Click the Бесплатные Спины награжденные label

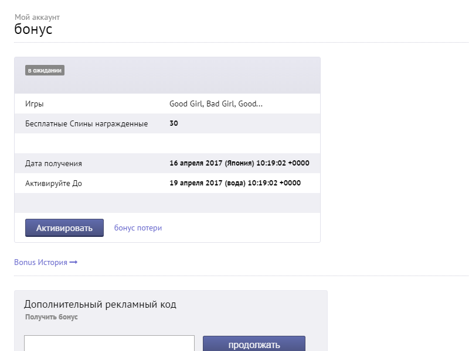pyautogui.click(x=86, y=124)
